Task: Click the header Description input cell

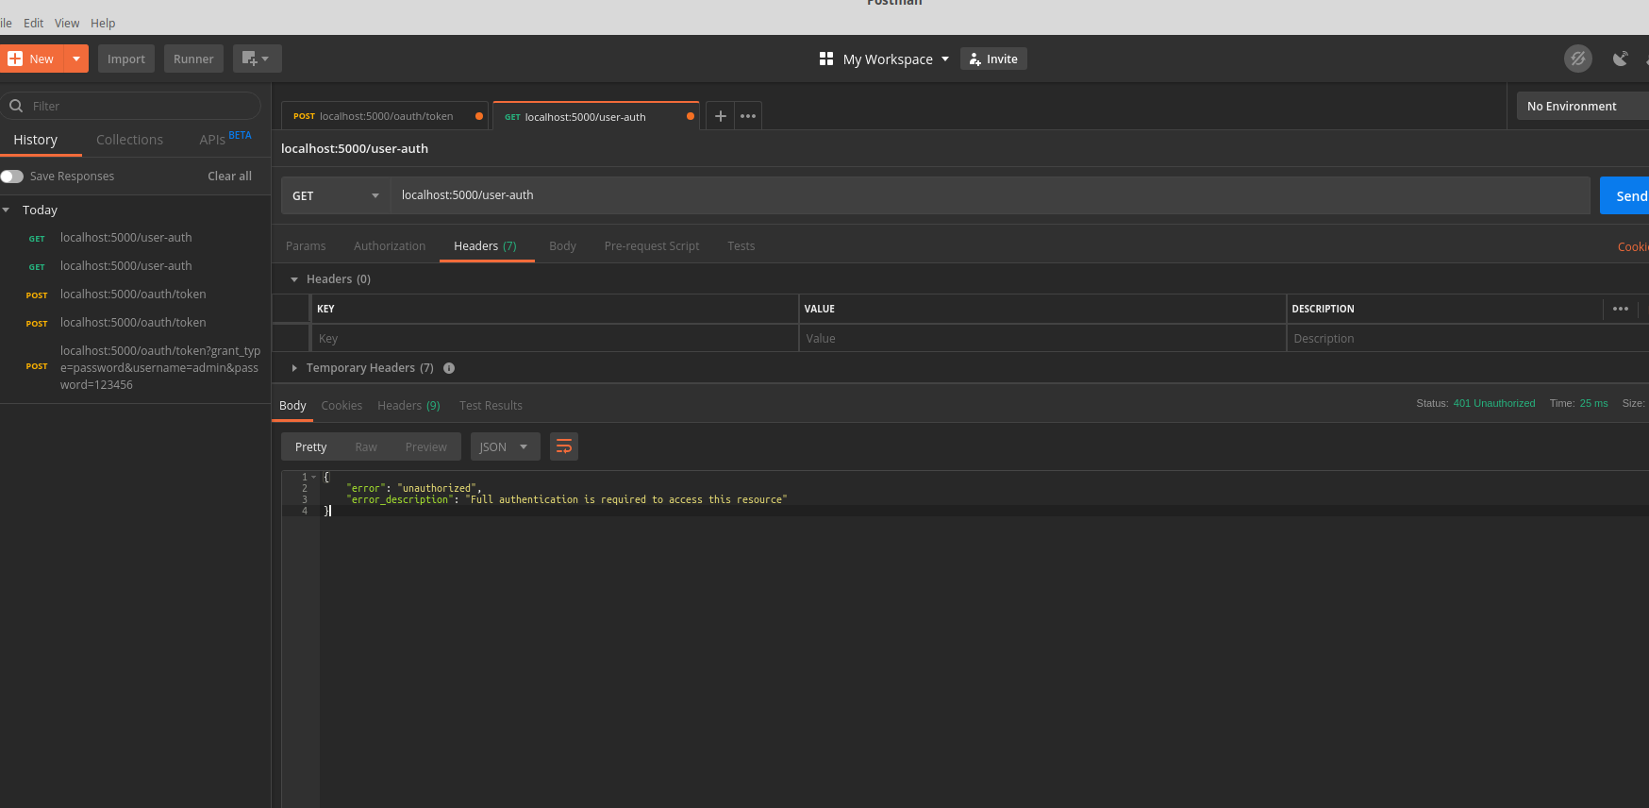Action: pyautogui.click(x=1468, y=338)
